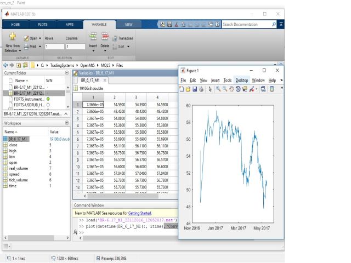Toggle the Pan hand tool in Figure 1
This screenshot has height=263, width=351.
[231, 89]
